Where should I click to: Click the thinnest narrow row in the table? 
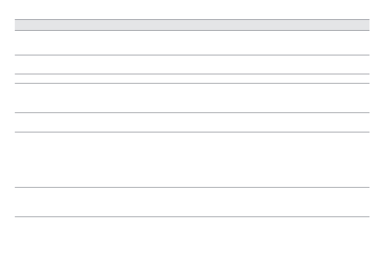tap(192, 79)
